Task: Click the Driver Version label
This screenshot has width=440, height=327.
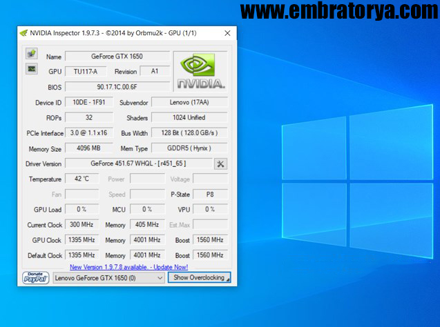Action: [x=44, y=164]
